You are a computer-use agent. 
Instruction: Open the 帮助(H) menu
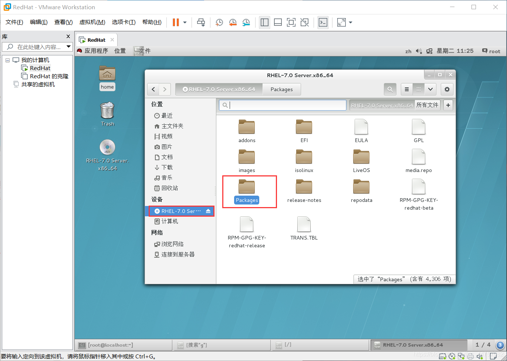pos(152,22)
